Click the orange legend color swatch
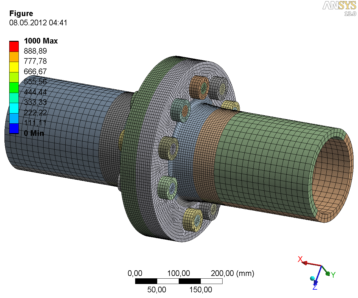The height and width of the screenshot is (298, 358). pyautogui.click(x=14, y=57)
